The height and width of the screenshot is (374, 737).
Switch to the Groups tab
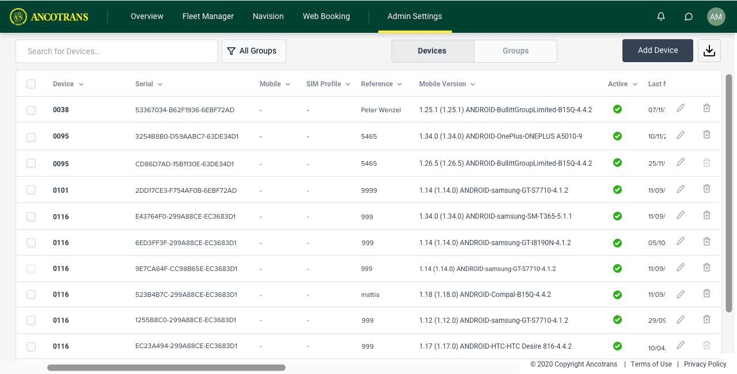tap(515, 51)
